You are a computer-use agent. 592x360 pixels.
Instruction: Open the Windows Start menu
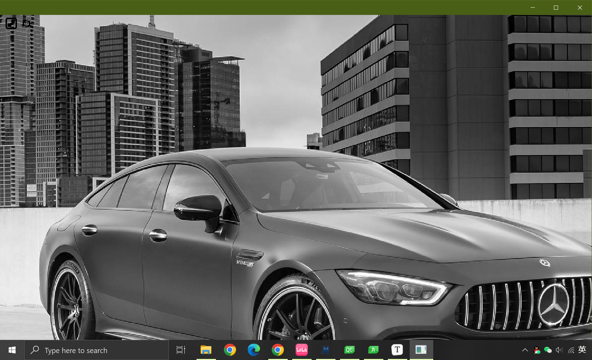click(x=12, y=350)
